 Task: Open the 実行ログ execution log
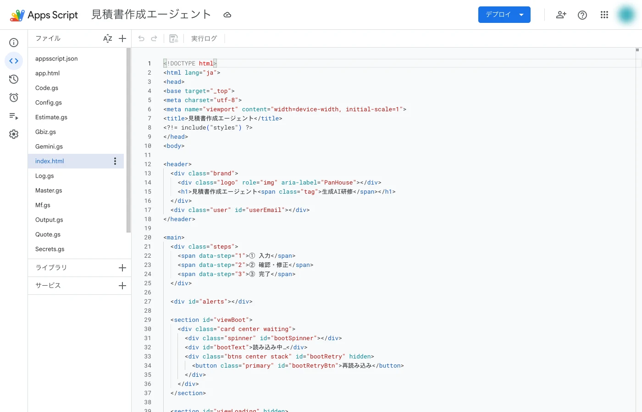(204, 38)
